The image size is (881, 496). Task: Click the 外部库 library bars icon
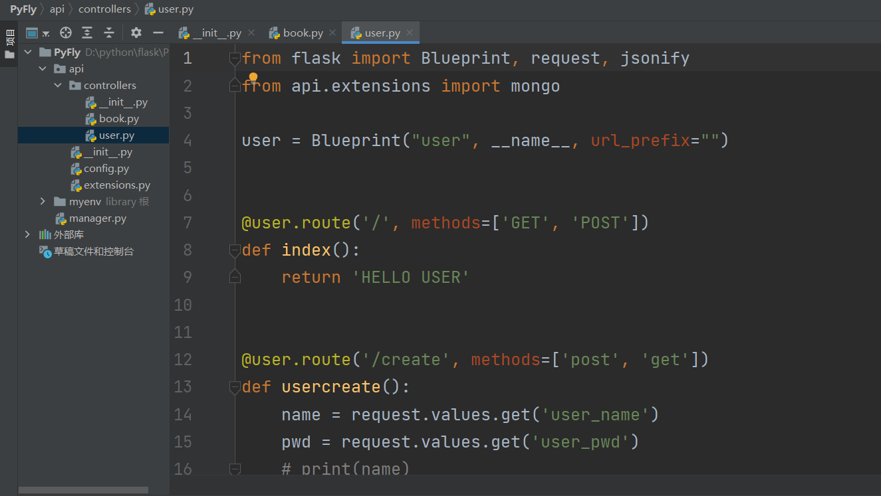coord(45,234)
